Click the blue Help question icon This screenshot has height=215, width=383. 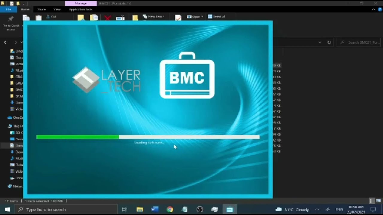[x=380, y=10]
